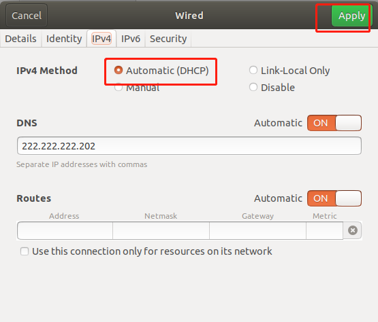Screen dimensions: 378x322
Task: Open the Details tab
Action: (x=20, y=39)
